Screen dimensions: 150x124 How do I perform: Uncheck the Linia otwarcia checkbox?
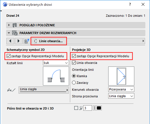coord(74,63)
